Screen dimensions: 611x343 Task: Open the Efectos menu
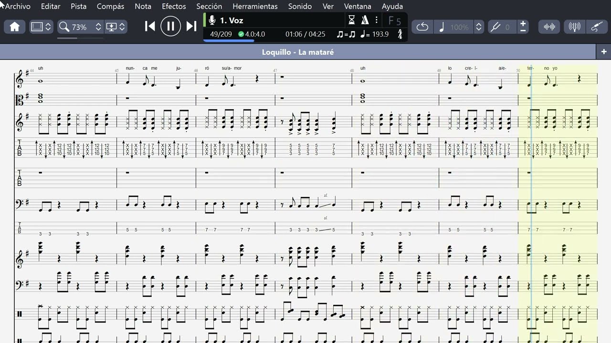tap(174, 6)
